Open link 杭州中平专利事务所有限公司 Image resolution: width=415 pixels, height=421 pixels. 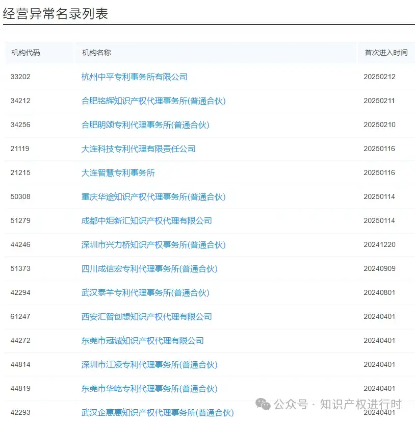[134, 77]
